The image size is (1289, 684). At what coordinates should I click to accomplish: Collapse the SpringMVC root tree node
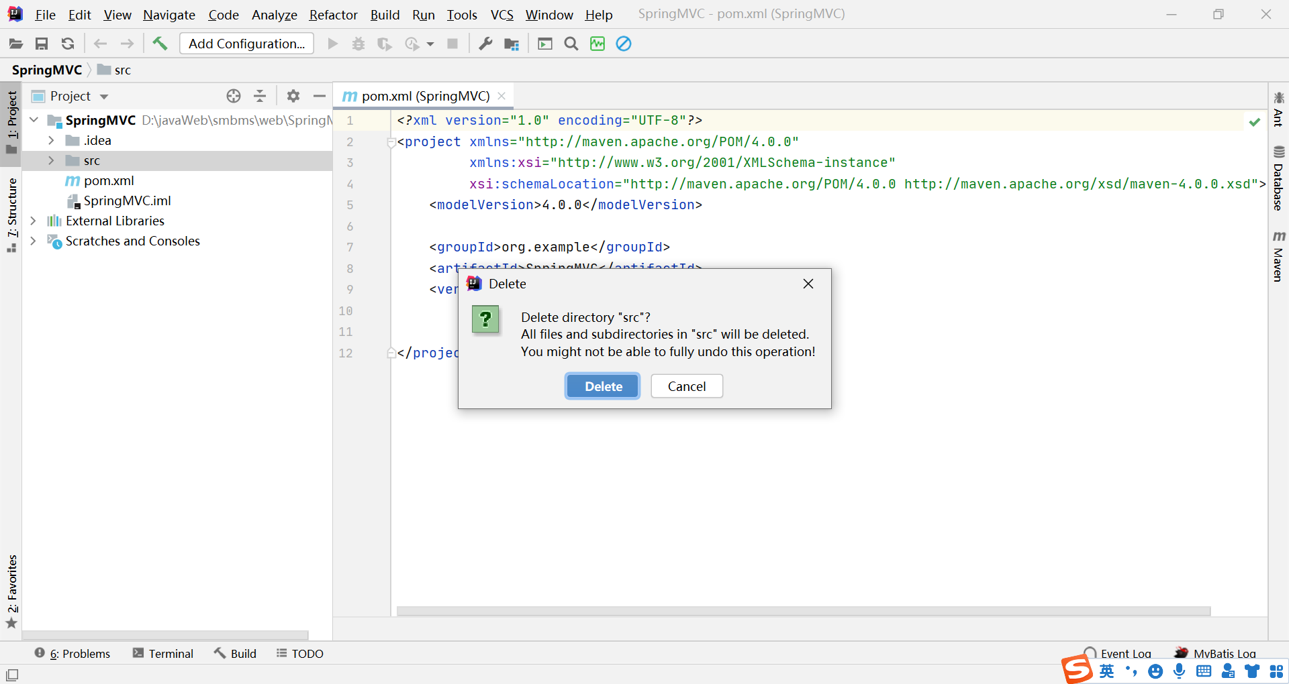[34, 120]
